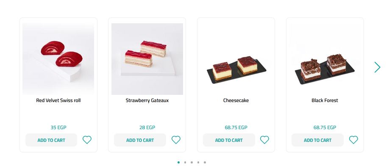Open the Black Forest product title link
The image size is (386, 166).
[325, 100]
